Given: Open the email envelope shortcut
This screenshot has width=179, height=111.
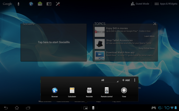Looking at the screenshot, I should (40, 4).
